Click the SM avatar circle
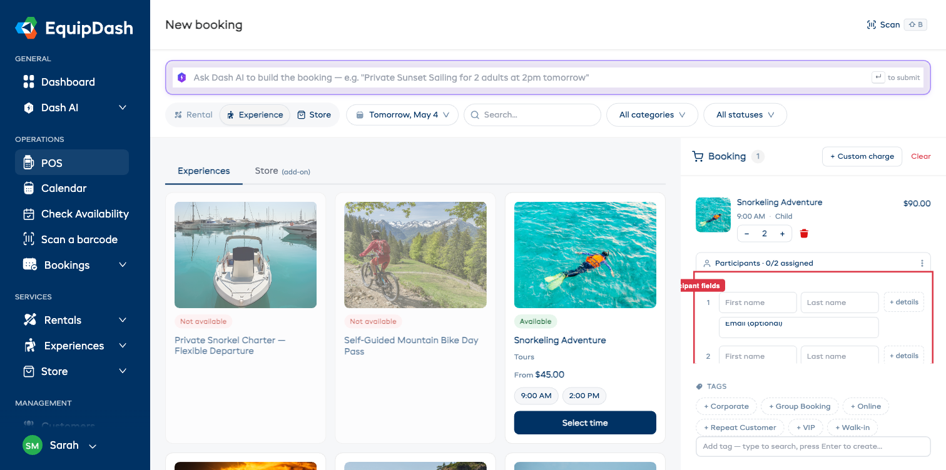 (33, 446)
